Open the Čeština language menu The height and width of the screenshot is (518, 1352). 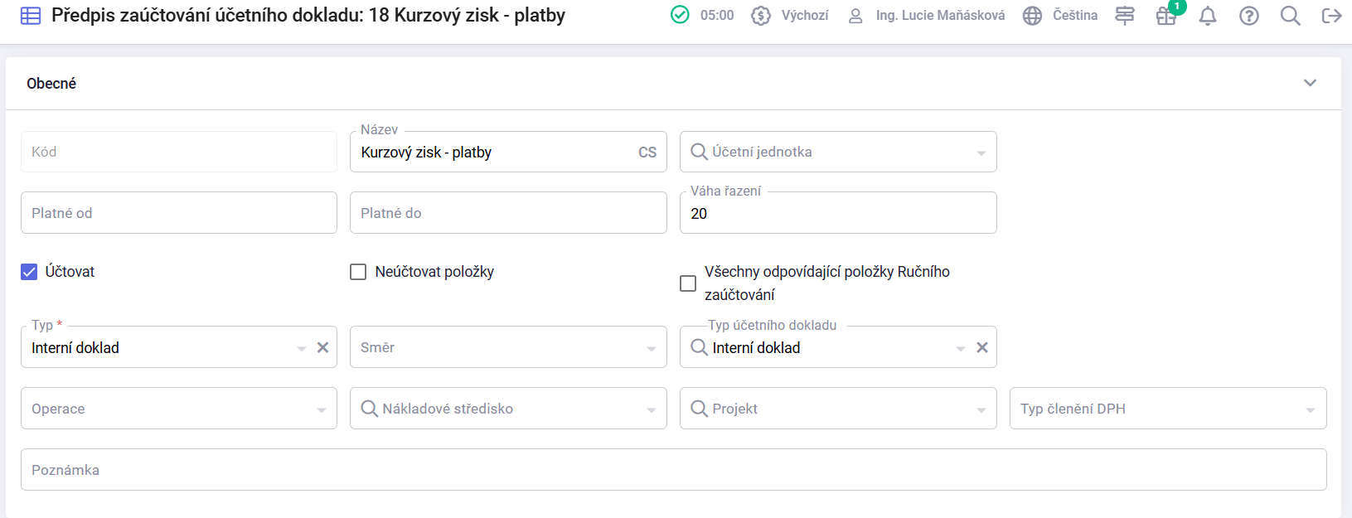click(x=1060, y=16)
